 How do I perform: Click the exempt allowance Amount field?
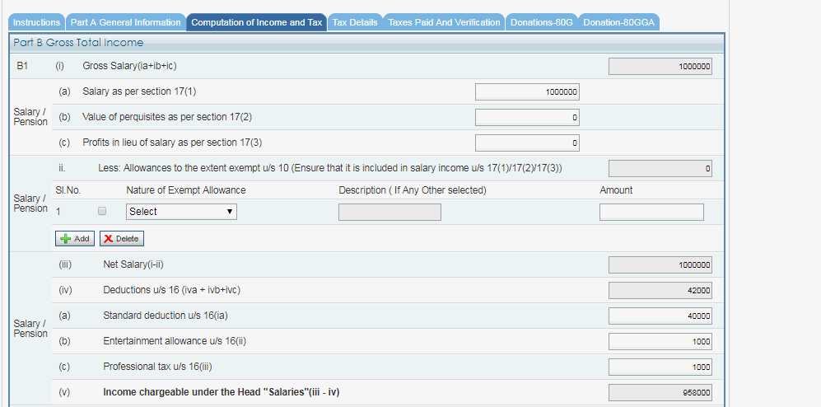click(651, 213)
